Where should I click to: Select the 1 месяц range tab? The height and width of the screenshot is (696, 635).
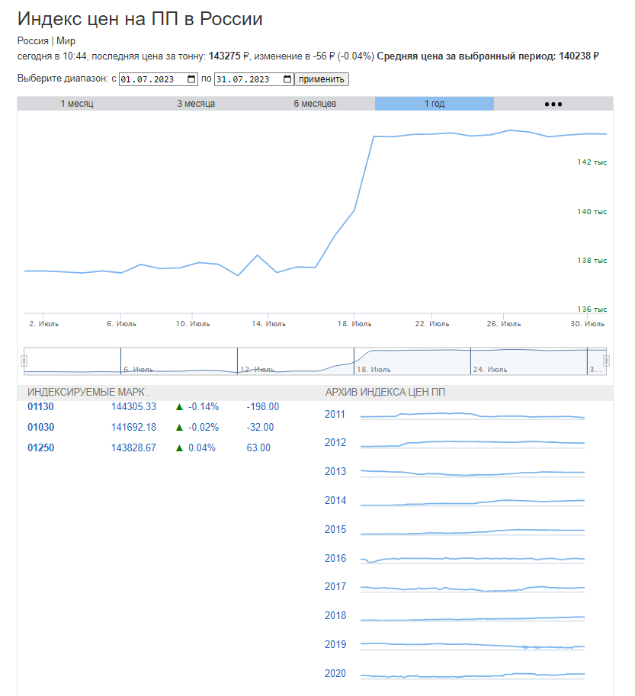[x=77, y=104]
